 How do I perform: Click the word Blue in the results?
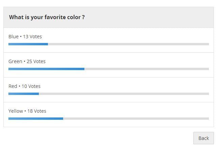click(x=13, y=37)
